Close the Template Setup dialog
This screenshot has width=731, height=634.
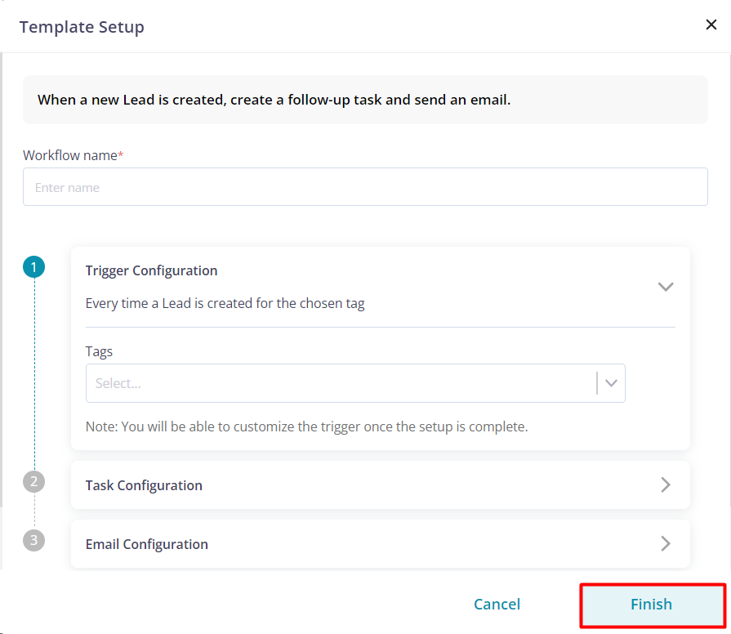(x=711, y=25)
